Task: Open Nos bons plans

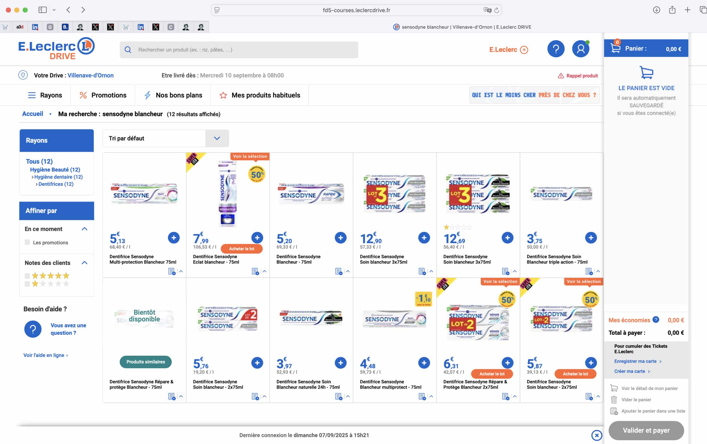Action: coord(173,95)
